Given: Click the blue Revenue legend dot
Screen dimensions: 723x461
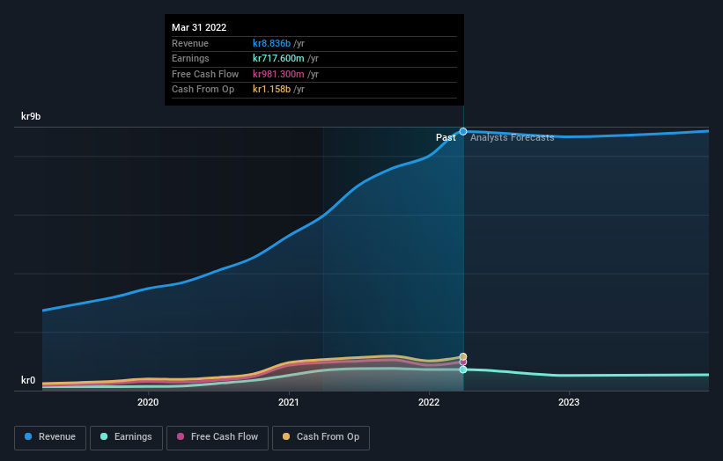Looking at the screenshot, I should 29,436.
